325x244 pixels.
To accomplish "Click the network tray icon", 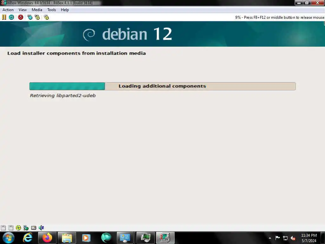I will pos(285,238).
